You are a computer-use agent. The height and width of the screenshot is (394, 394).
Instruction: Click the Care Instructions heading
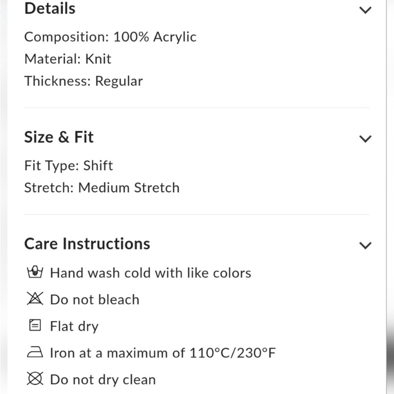87,244
